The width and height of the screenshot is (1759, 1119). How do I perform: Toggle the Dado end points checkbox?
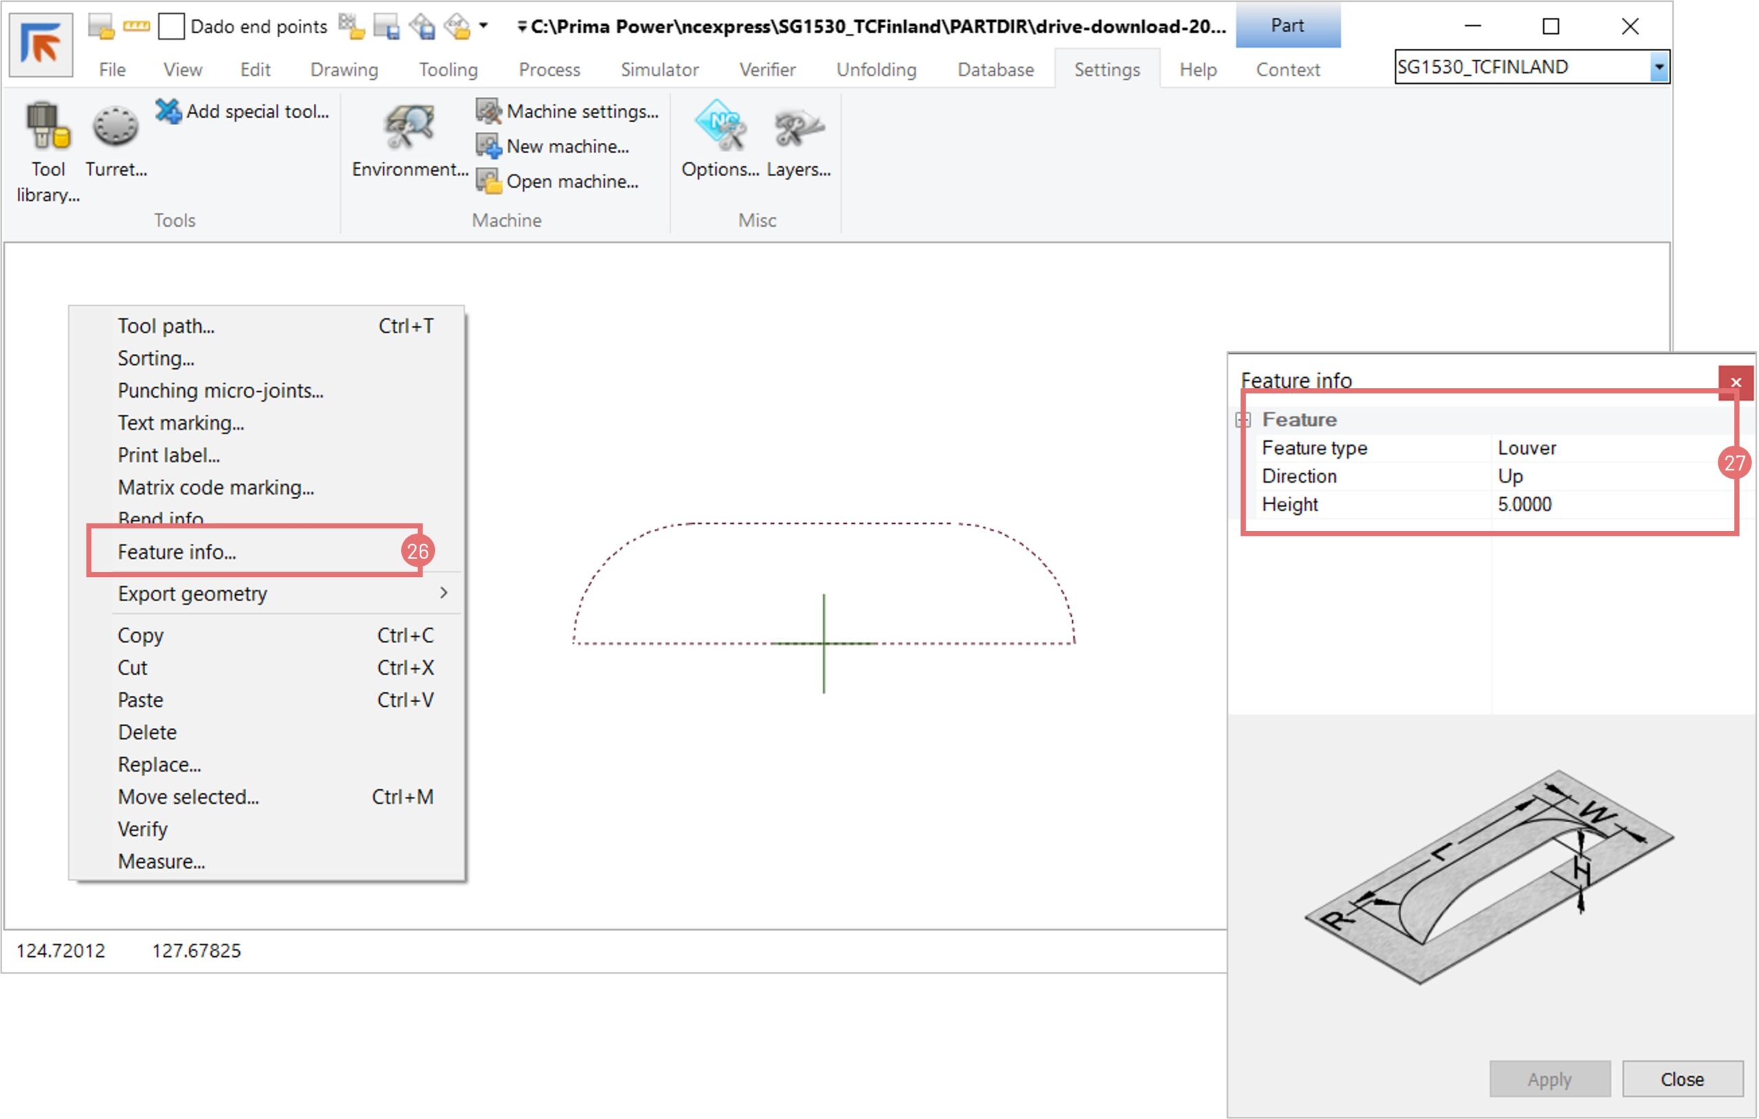[x=171, y=26]
